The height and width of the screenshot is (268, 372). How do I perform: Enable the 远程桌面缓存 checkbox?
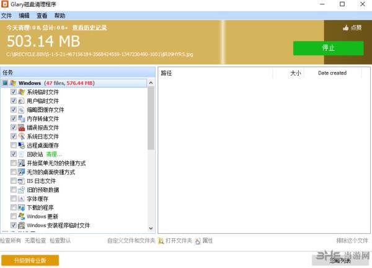click(x=14, y=145)
